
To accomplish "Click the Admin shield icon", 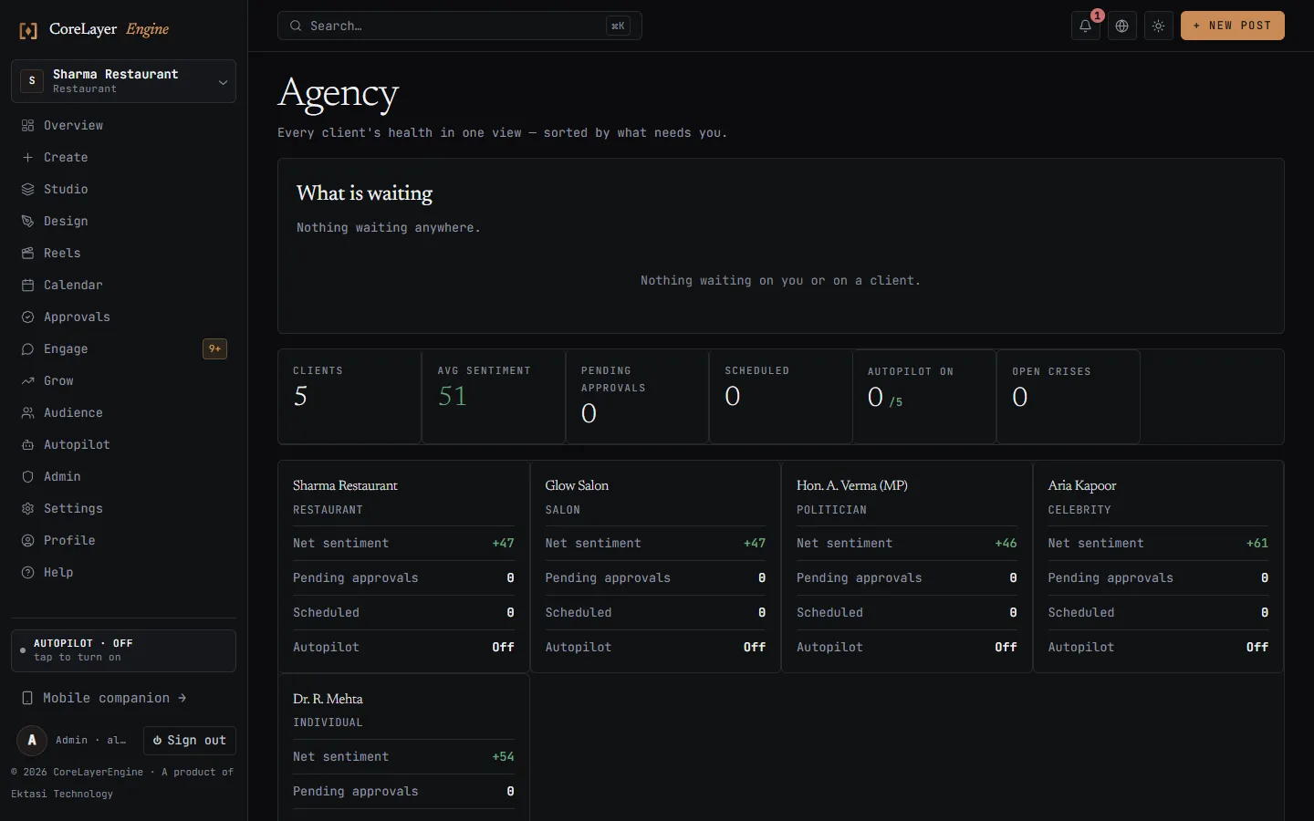I will tap(27, 476).
